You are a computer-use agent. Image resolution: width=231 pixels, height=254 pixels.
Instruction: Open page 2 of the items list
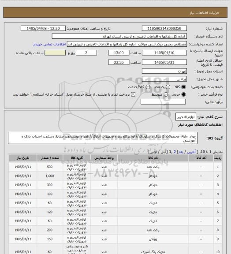[175, 152]
